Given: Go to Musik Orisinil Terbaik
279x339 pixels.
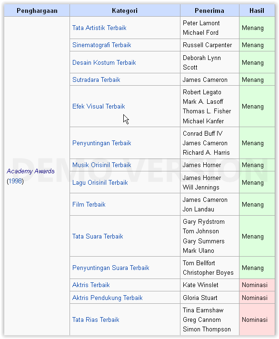Looking at the screenshot, I should (101, 165).
